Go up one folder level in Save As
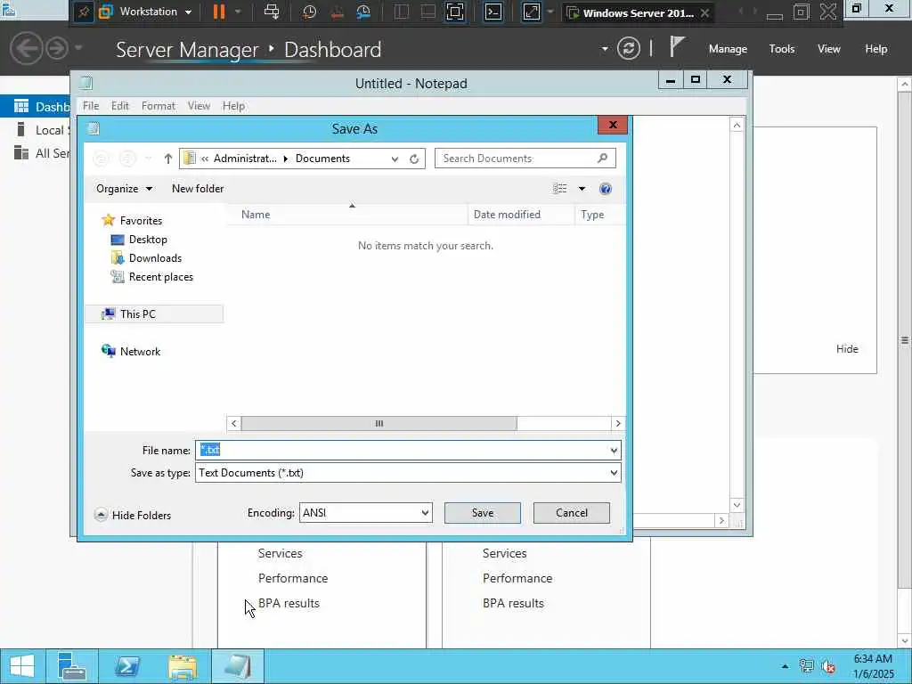This screenshot has height=684, width=912. [x=168, y=159]
